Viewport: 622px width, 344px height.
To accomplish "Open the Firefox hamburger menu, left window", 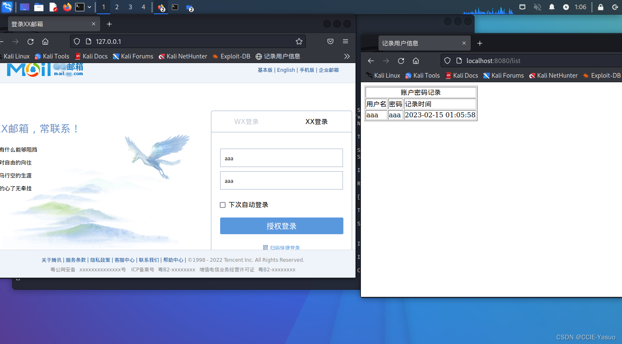I will coord(345,41).
